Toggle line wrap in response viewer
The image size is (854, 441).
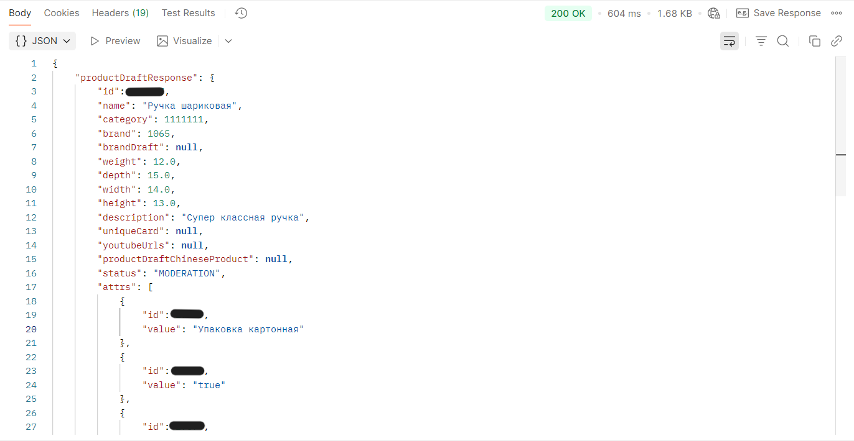(x=730, y=41)
